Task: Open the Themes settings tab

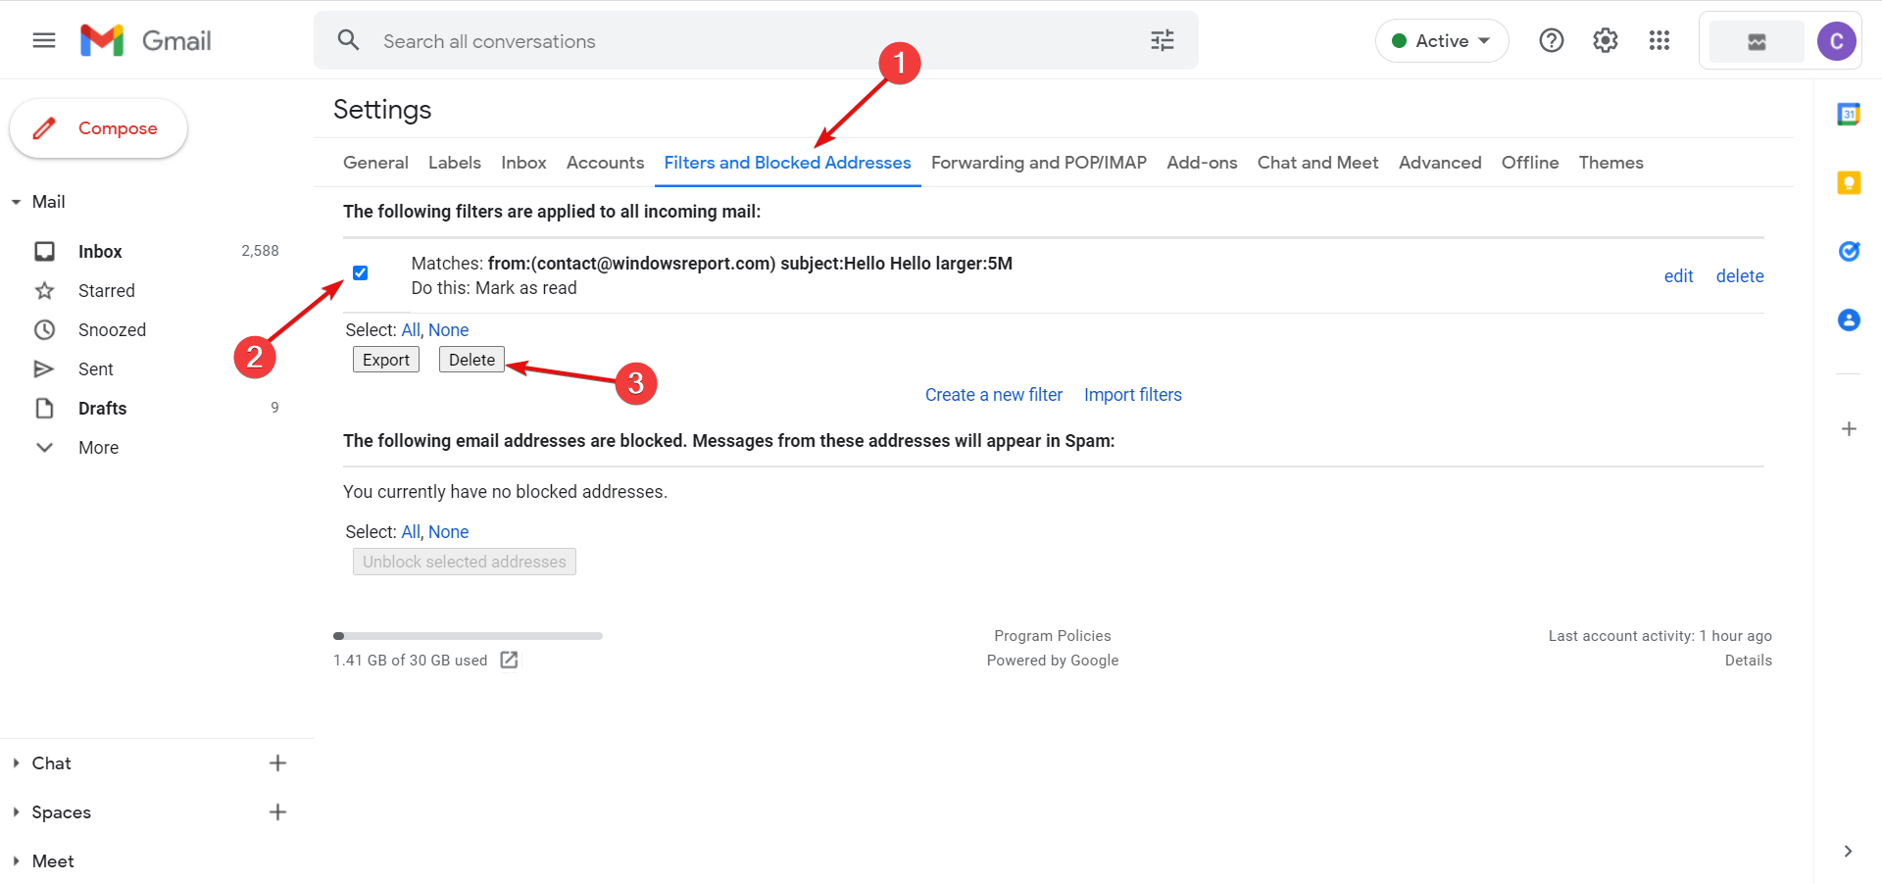Action: coord(1610,163)
